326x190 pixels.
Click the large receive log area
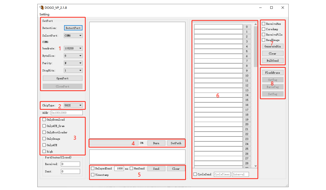pyautogui.click(x=137, y=80)
